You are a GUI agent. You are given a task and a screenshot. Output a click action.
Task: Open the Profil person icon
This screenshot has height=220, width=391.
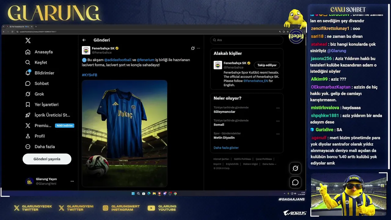click(28, 136)
